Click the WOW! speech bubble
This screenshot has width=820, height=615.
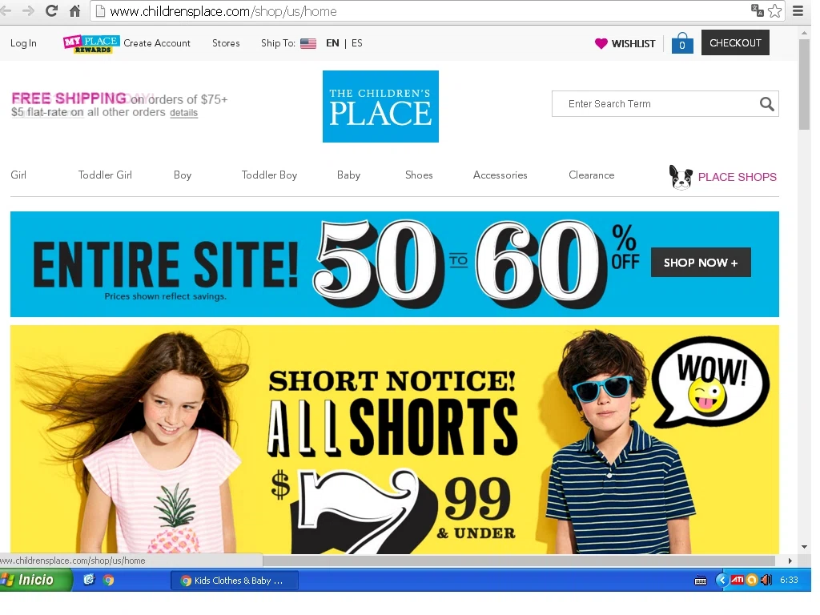tap(712, 383)
